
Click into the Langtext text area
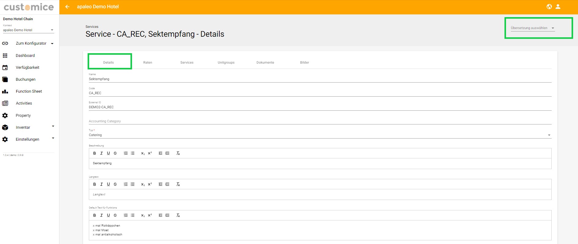[x=320, y=194]
